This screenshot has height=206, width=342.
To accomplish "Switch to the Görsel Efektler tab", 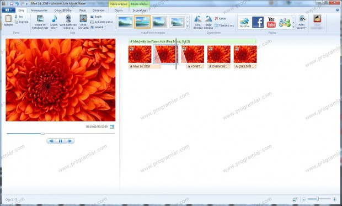I will 63,10.
